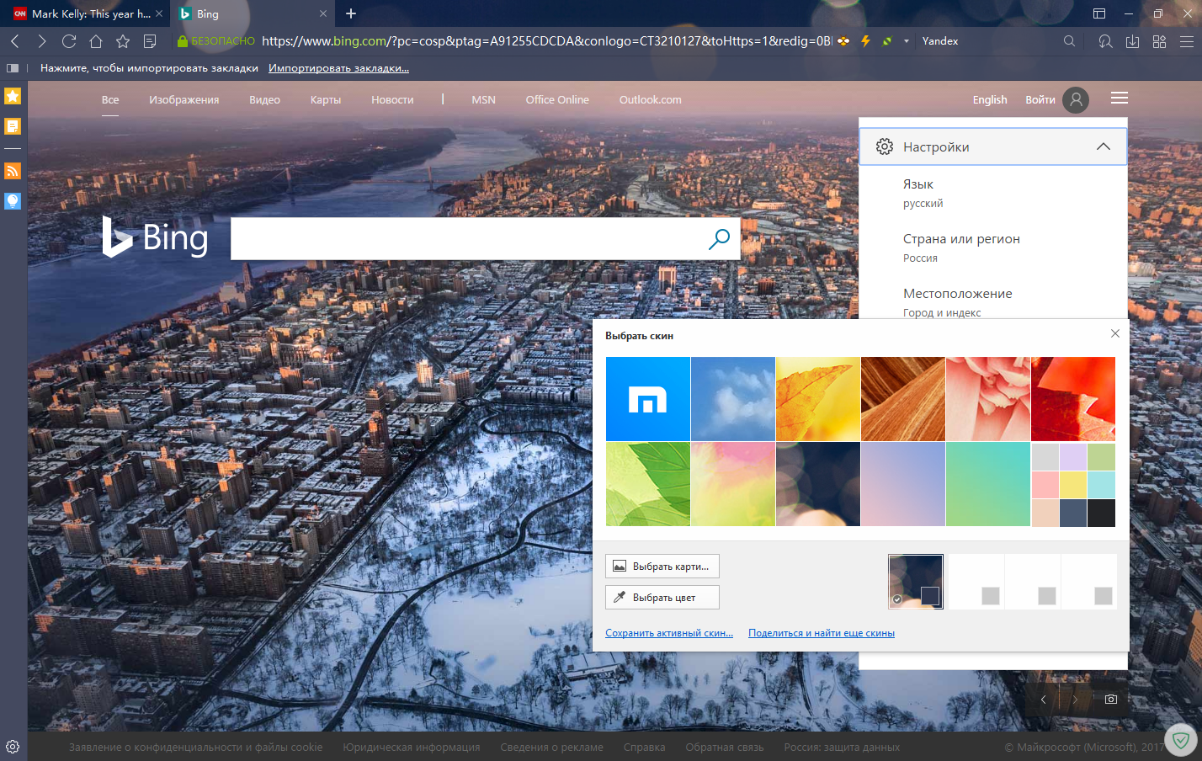Click the Импортировать закладки link

338,68
